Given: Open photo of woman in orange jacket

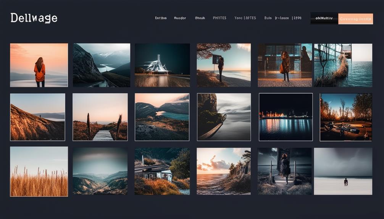Looking at the screenshot, I should pyautogui.click(x=39, y=65).
